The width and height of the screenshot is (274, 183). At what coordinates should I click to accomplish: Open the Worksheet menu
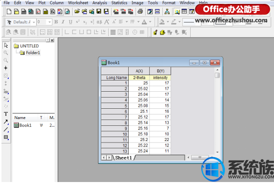click(78, 3)
